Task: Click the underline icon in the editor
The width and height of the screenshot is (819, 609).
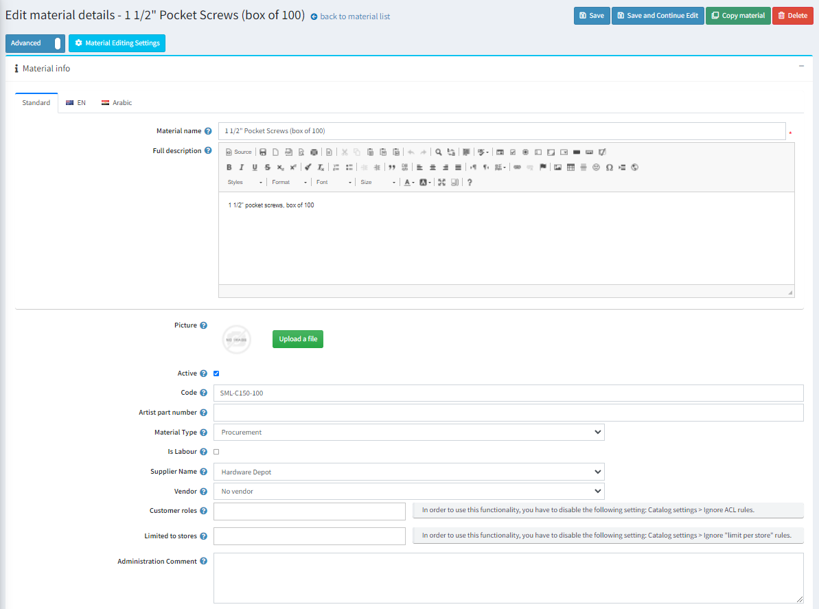Action: pyautogui.click(x=255, y=167)
